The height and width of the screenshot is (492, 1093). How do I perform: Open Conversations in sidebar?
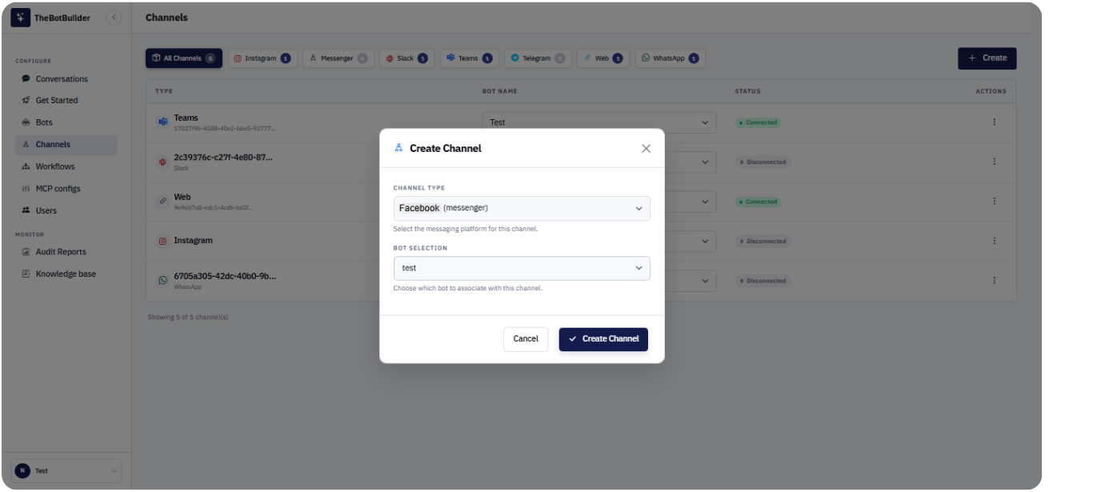[66, 78]
